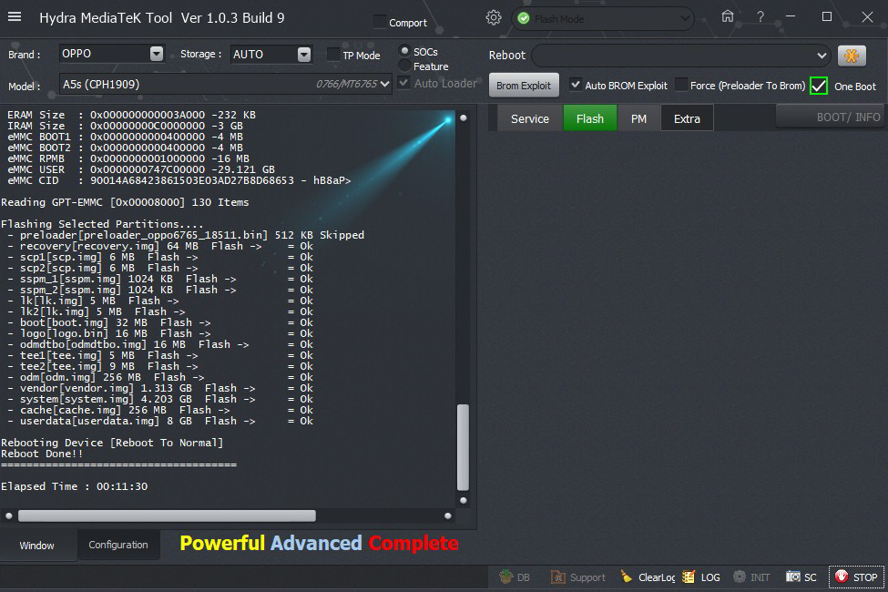Click the 'Elapsed Time : 00:11:30' line
The image size is (888, 592).
coord(74,486)
